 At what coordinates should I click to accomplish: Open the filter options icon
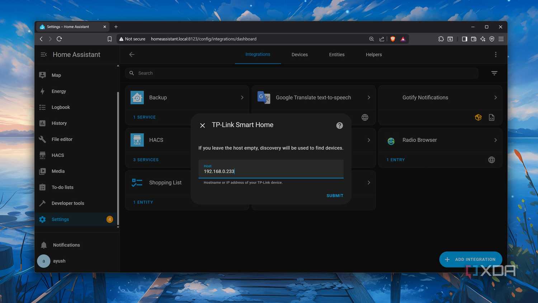[x=494, y=73]
